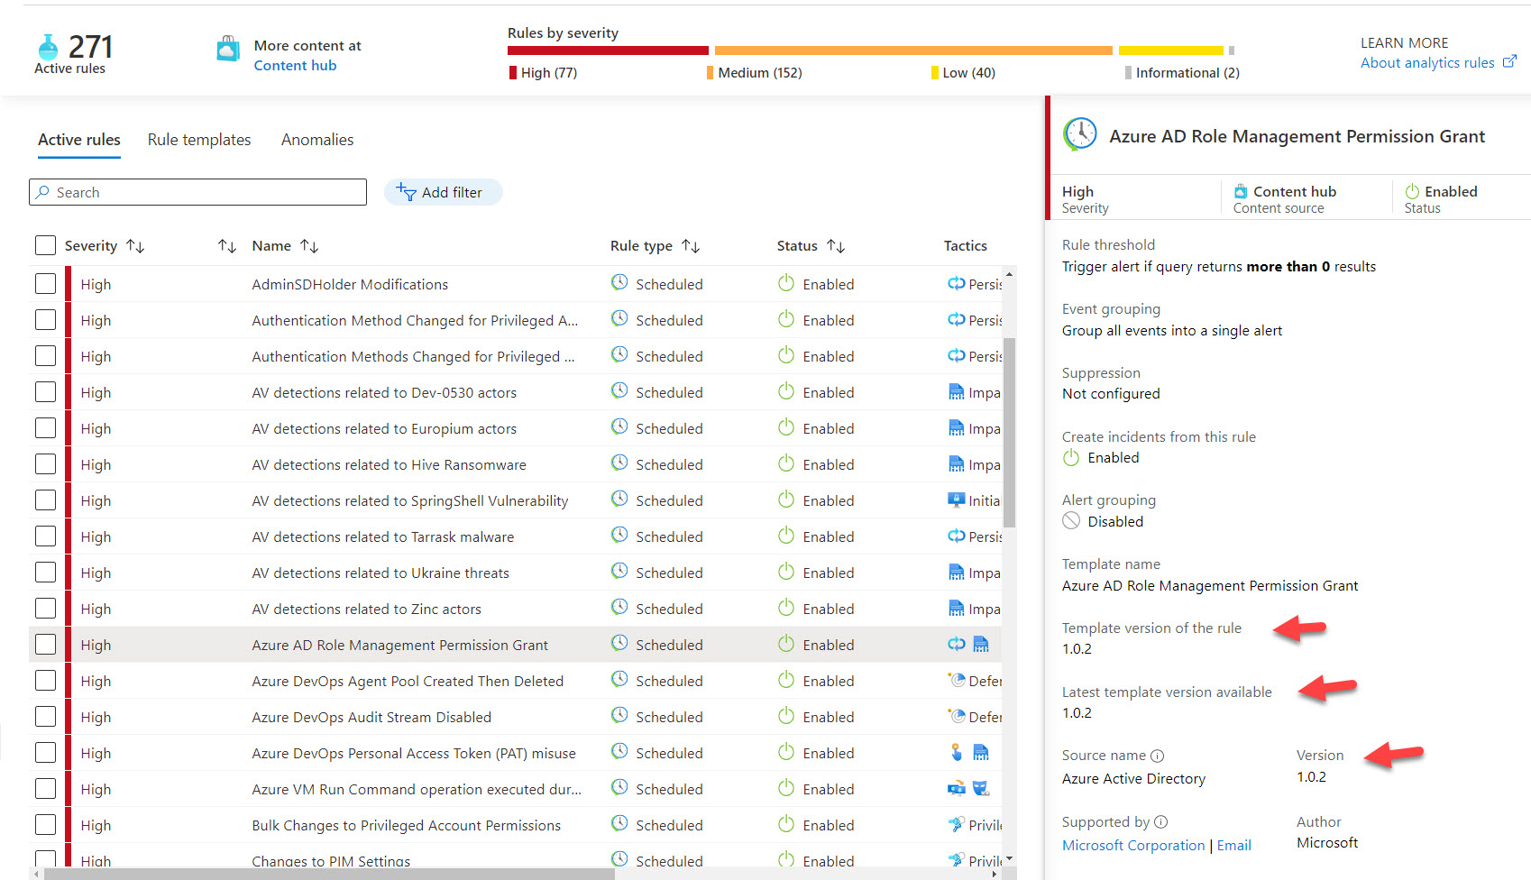Open the Anomalies tab
This screenshot has width=1531, height=880.
317,140
